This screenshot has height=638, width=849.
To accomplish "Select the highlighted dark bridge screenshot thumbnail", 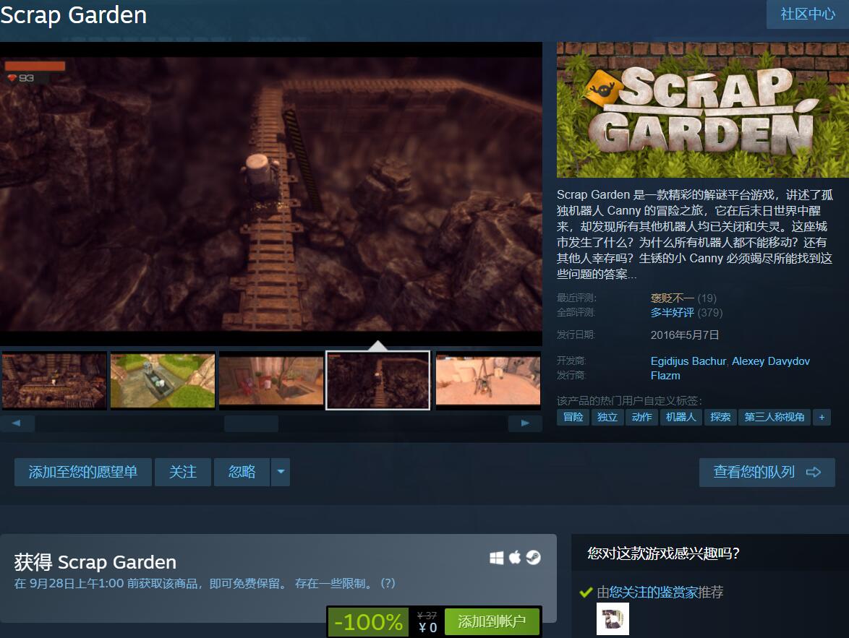I will (378, 381).
